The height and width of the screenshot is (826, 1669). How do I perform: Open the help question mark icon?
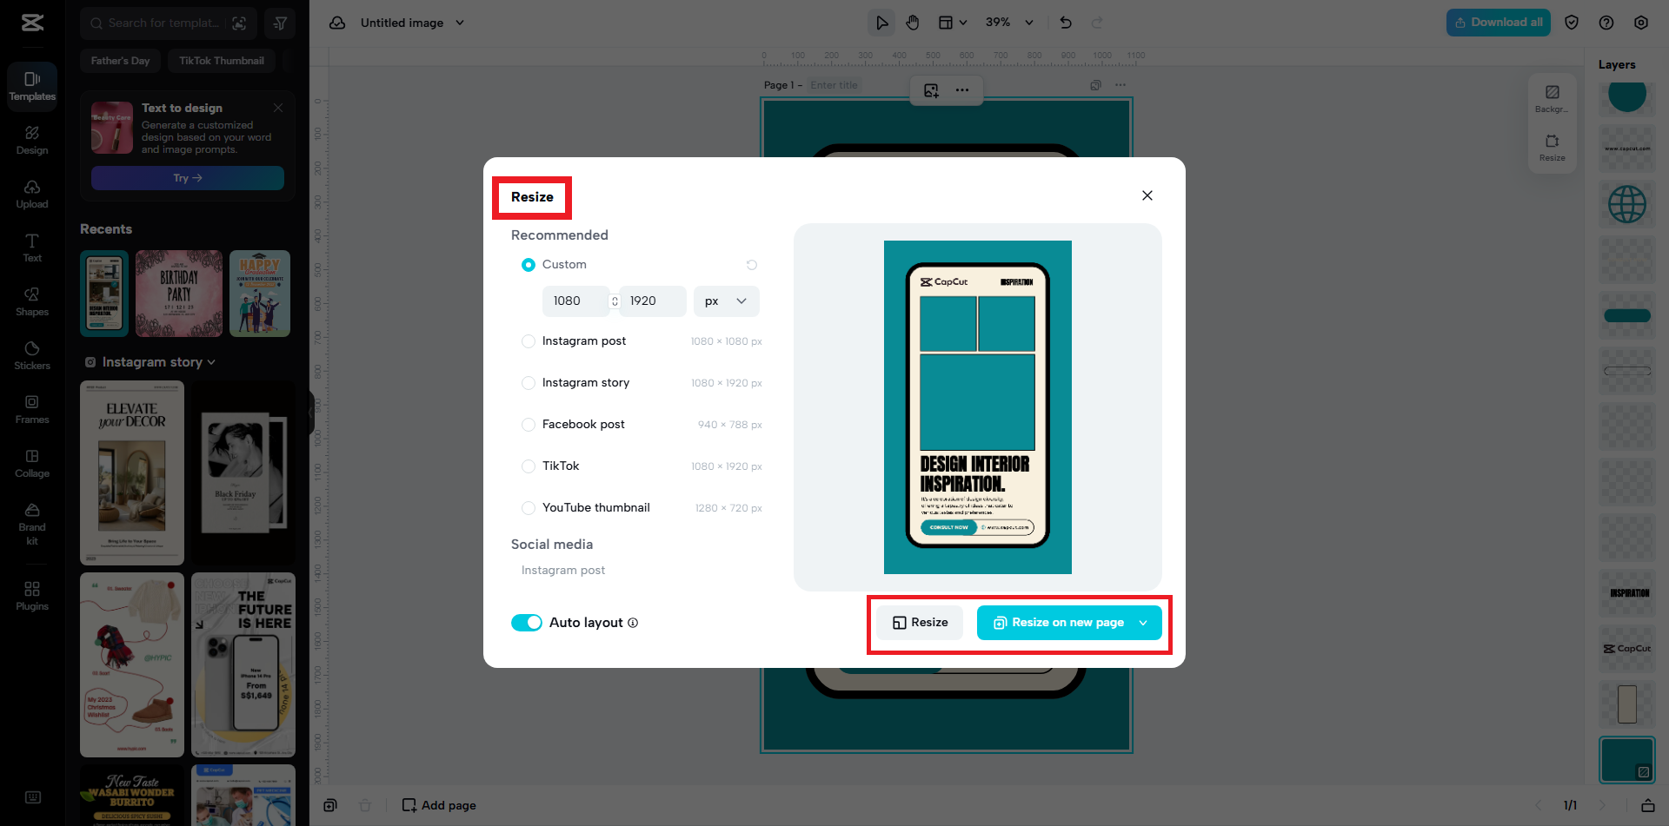pos(1606,23)
